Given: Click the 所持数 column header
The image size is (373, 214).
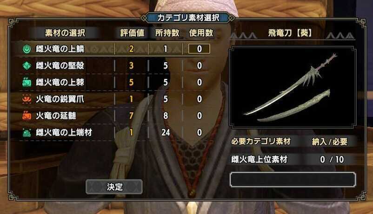Looking at the screenshot, I should [x=167, y=33].
